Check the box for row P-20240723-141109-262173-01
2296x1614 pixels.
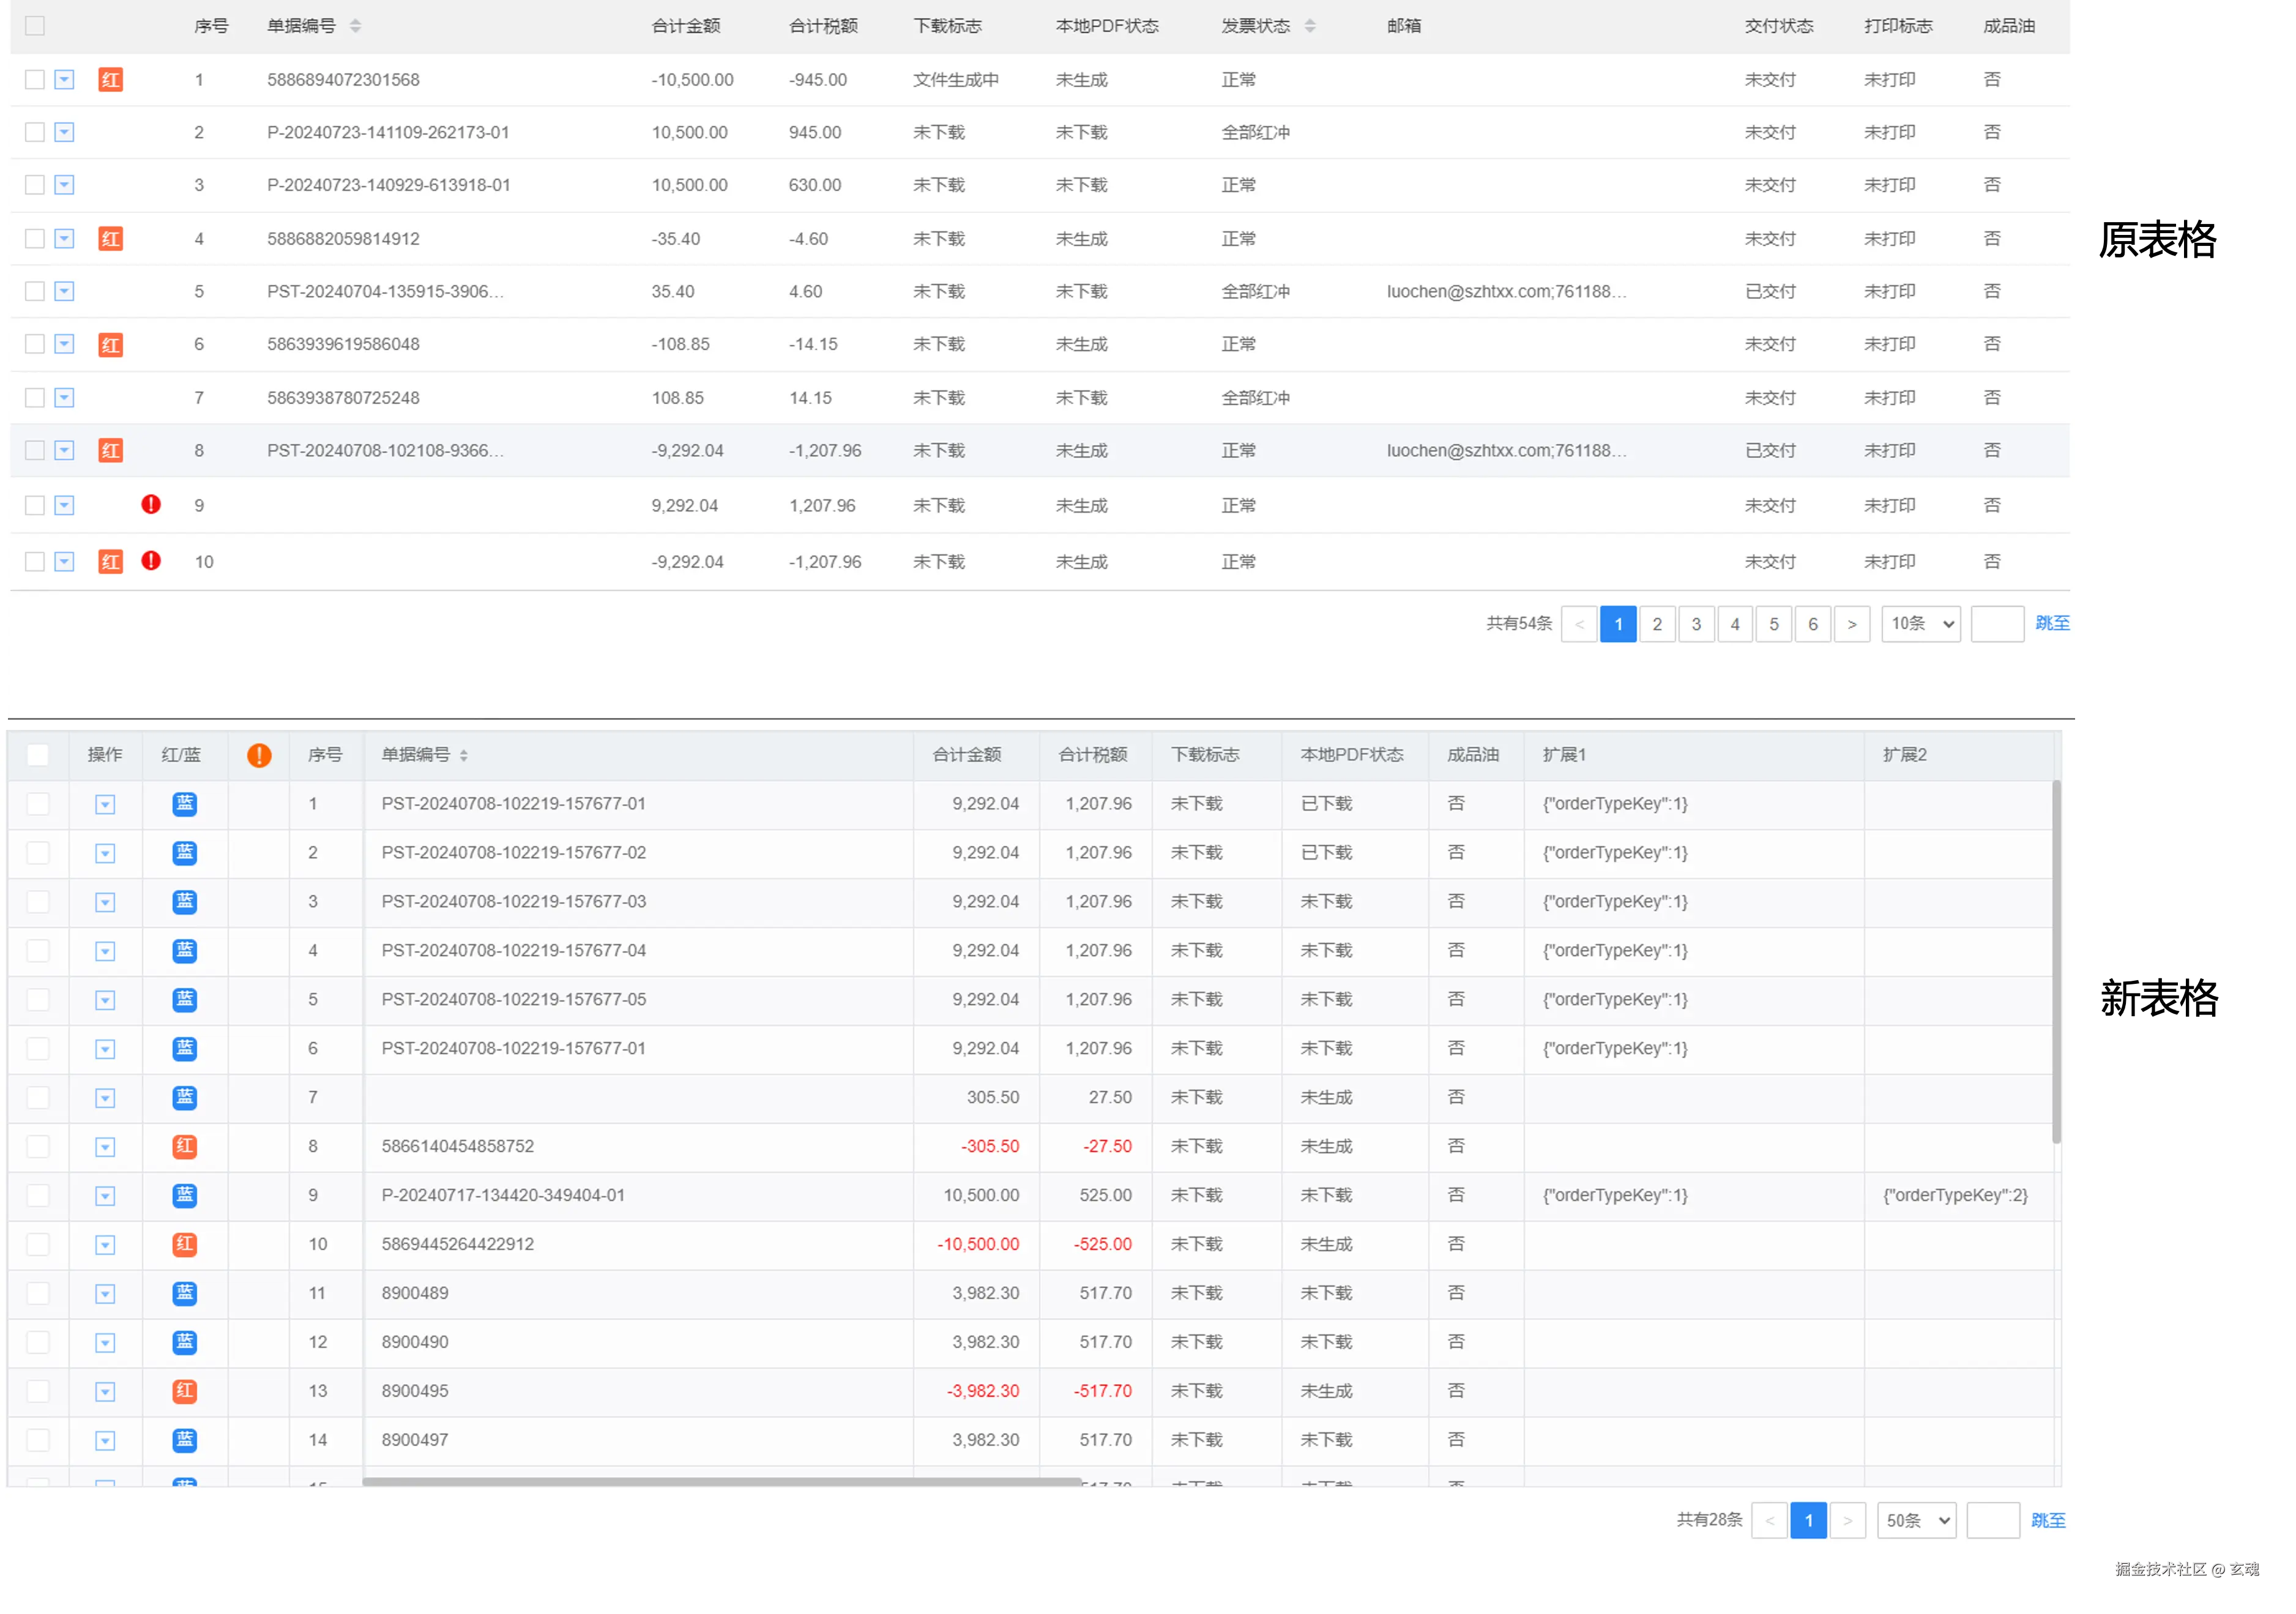[x=35, y=132]
